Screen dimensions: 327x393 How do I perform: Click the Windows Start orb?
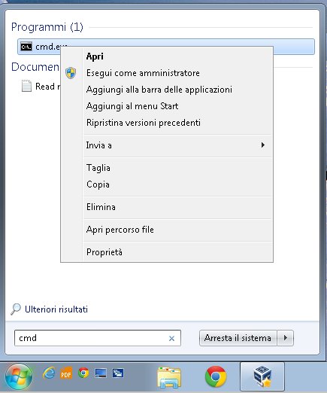point(19,376)
